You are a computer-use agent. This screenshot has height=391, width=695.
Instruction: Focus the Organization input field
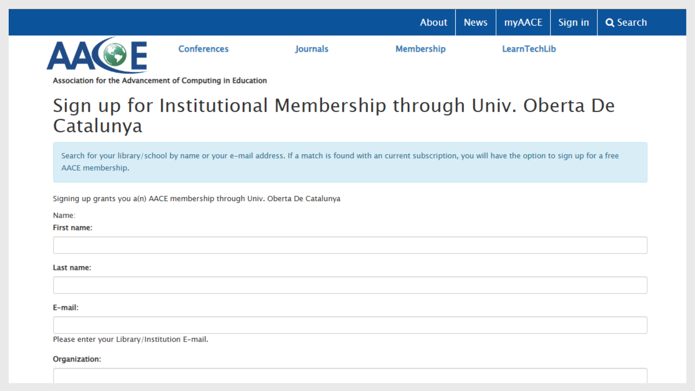point(350,376)
